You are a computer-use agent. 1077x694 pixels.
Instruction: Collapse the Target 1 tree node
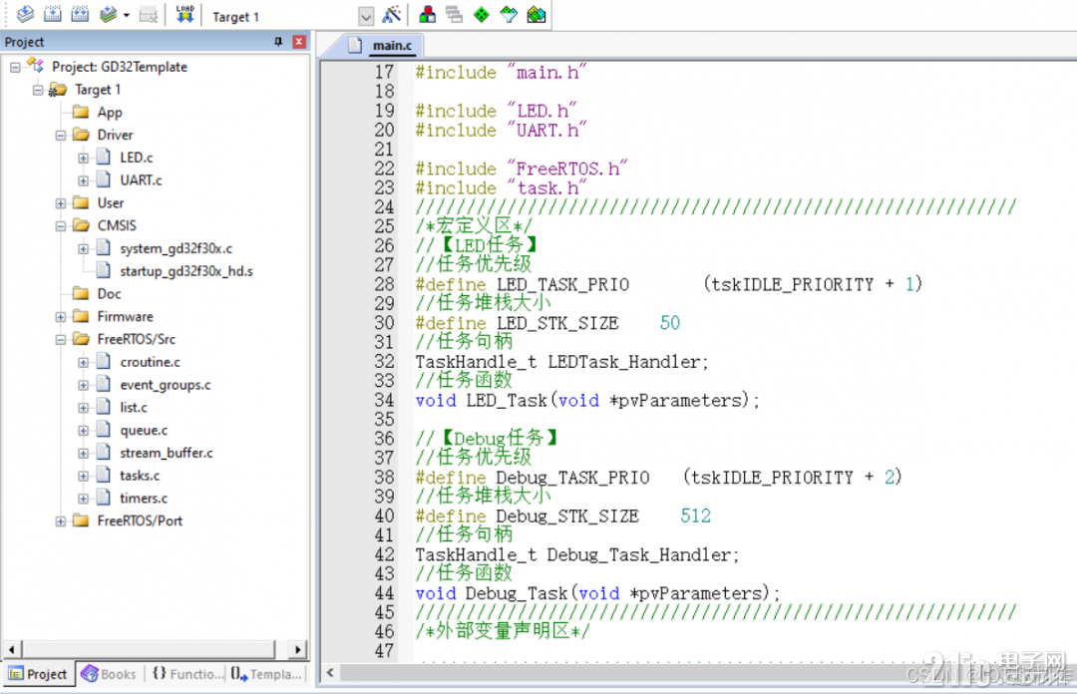[38, 90]
